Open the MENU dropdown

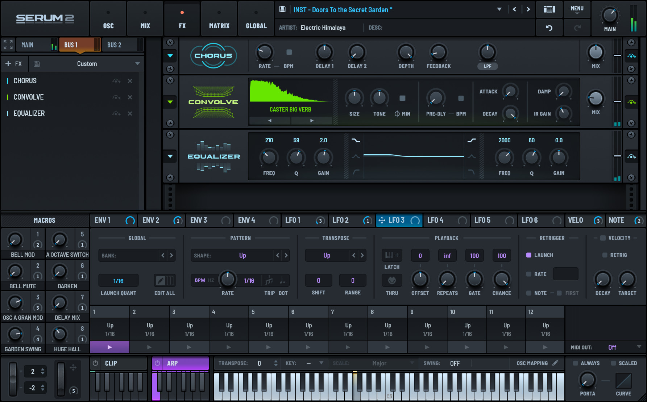[577, 9]
